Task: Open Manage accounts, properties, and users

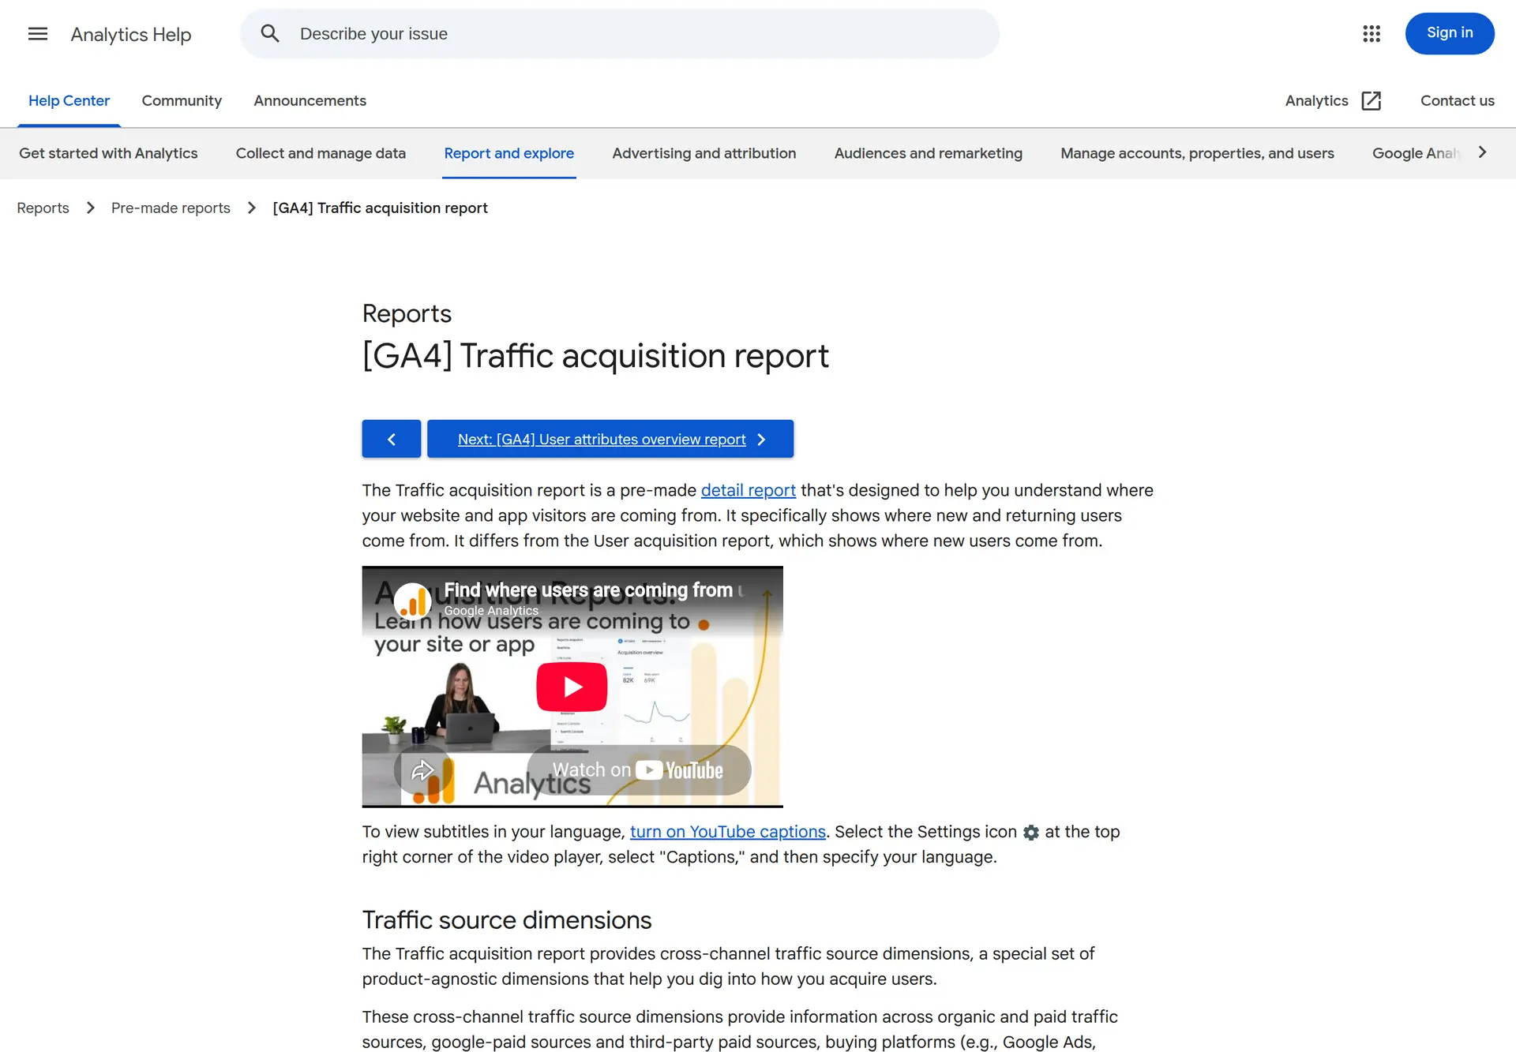Action: point(1197,153)
